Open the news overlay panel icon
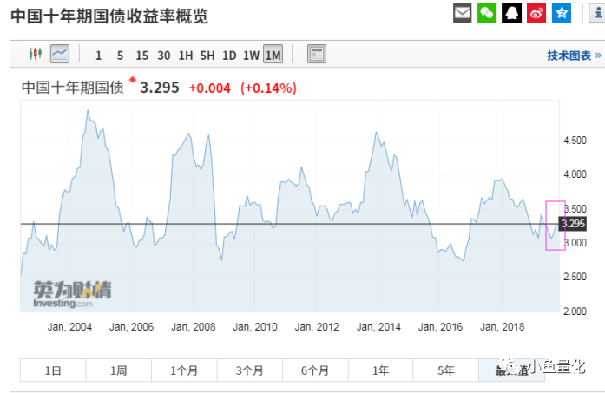Viewport: 605px width, 393px height. click(317, 54)
